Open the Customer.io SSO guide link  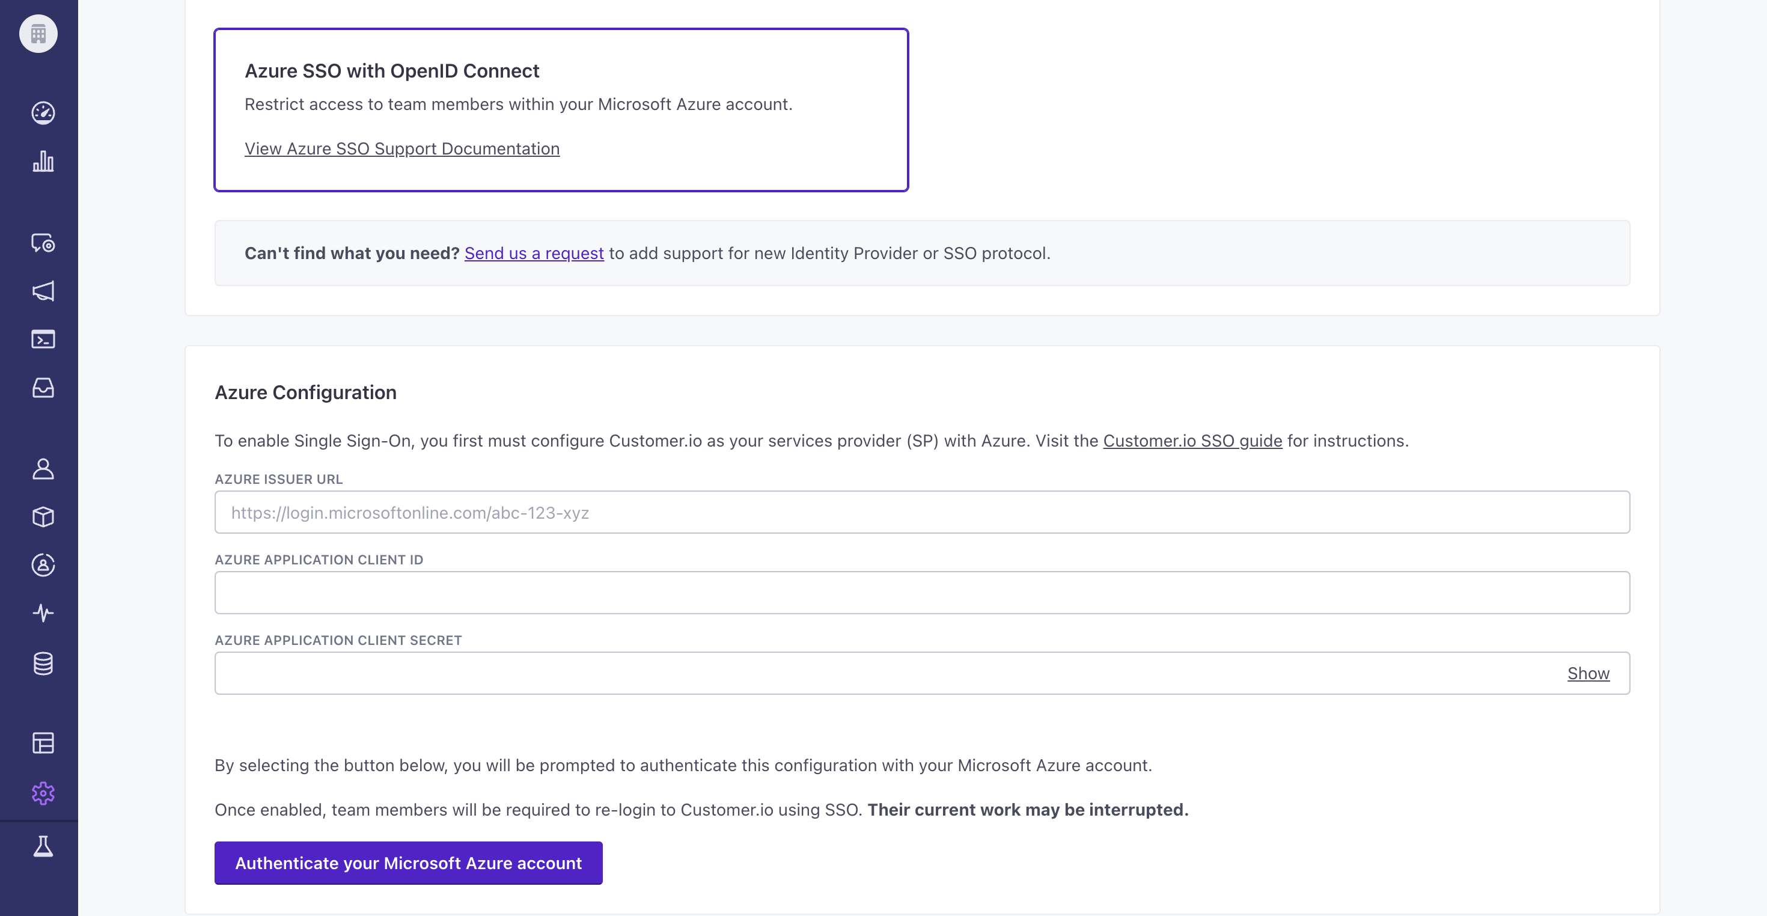(1192, 441)
